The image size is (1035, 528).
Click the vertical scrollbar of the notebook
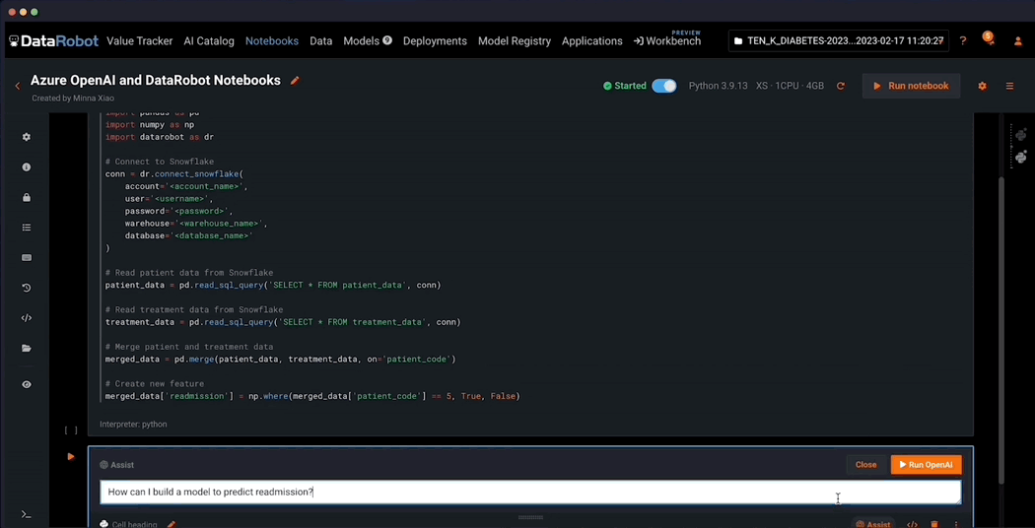(1001, 330)
